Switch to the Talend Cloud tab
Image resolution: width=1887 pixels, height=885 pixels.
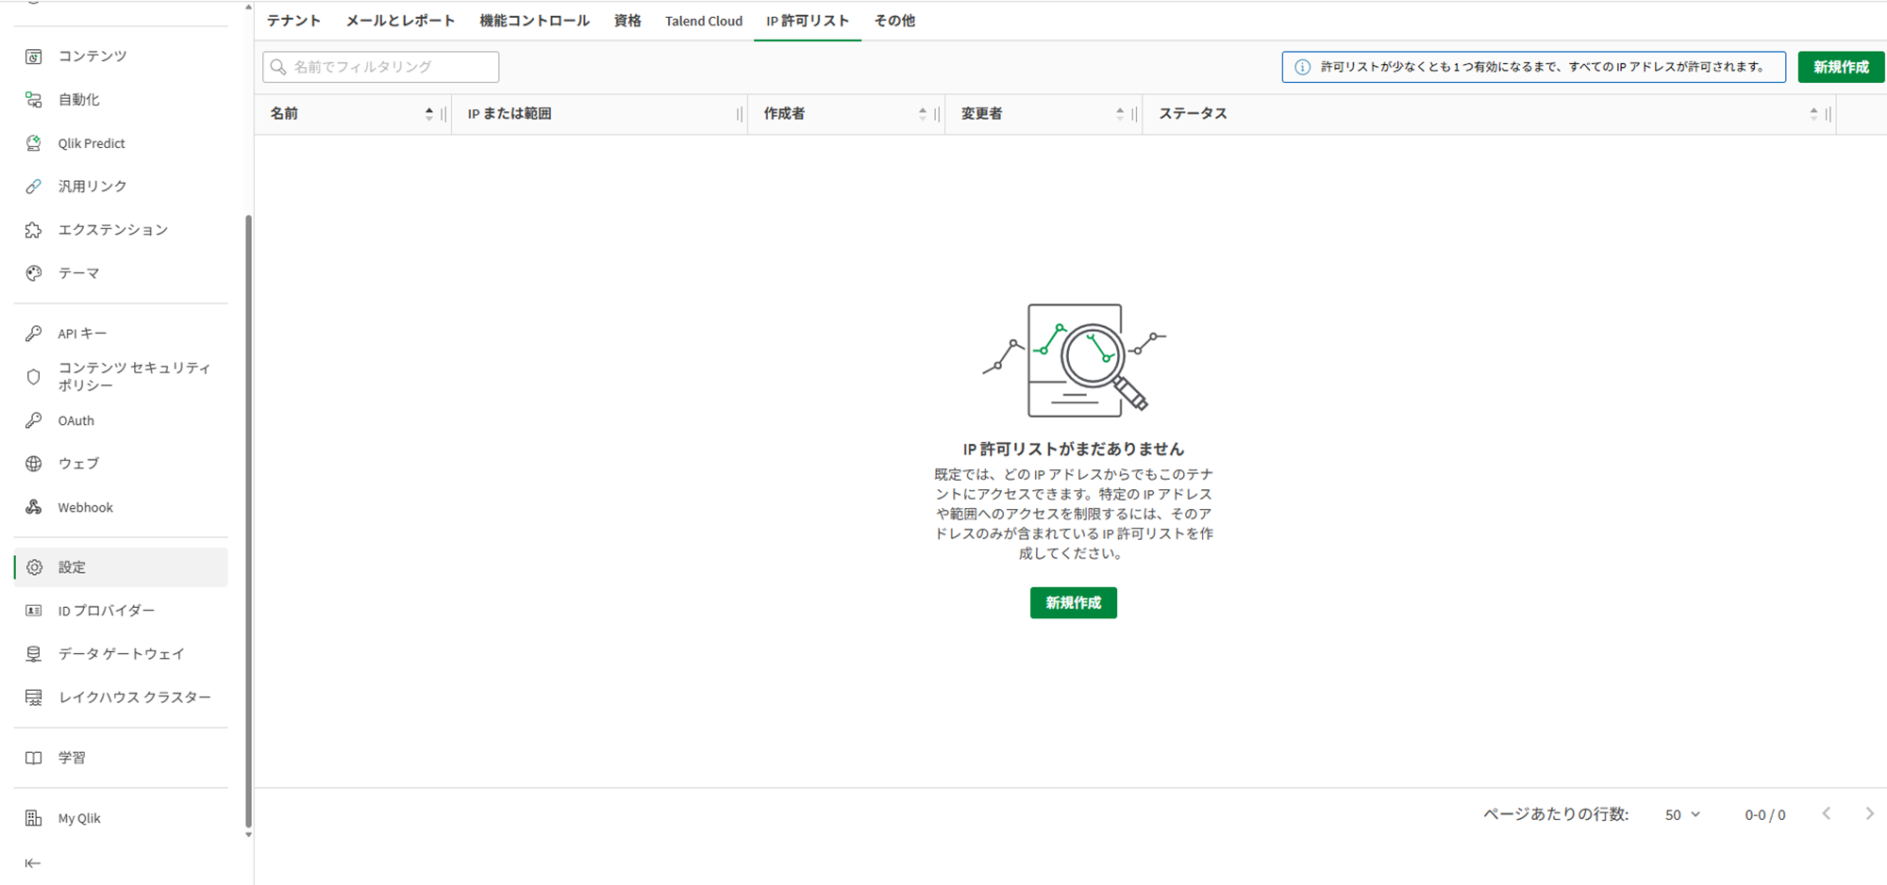tap(703, 21)
